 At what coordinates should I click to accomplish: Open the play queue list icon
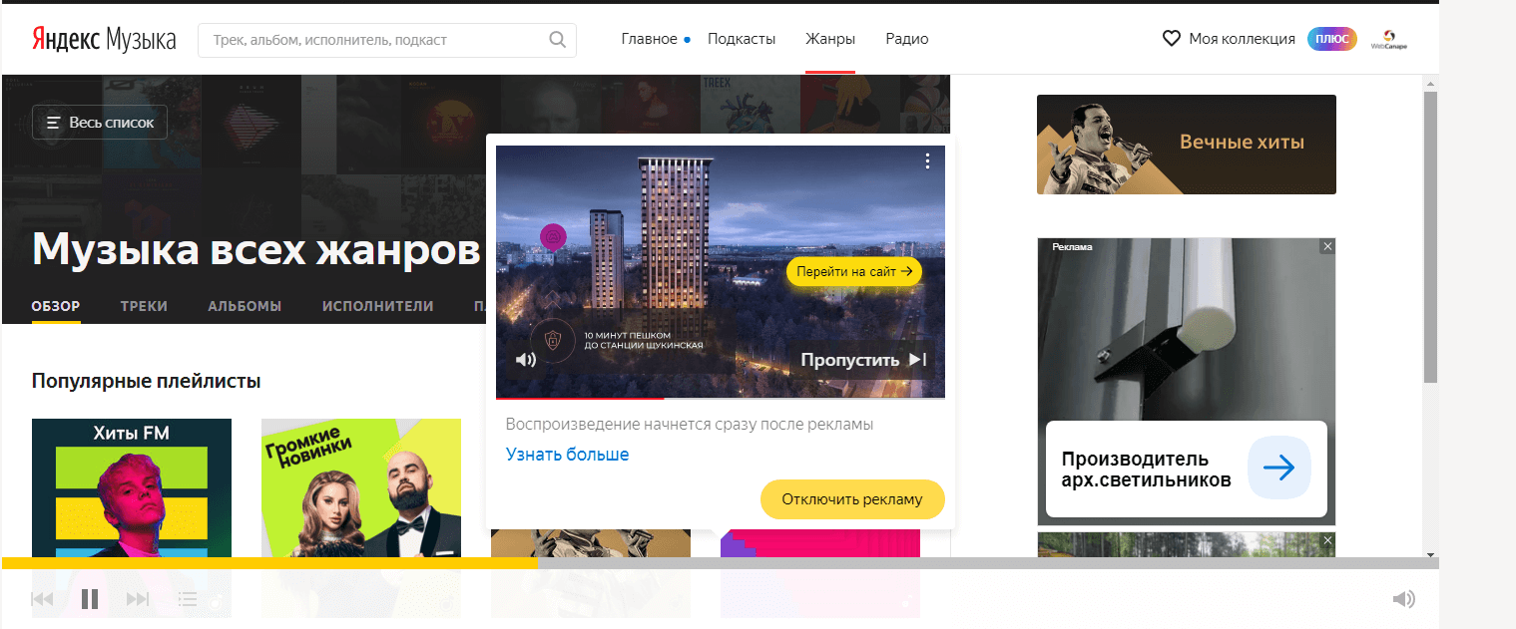click(x=187, y=599)
